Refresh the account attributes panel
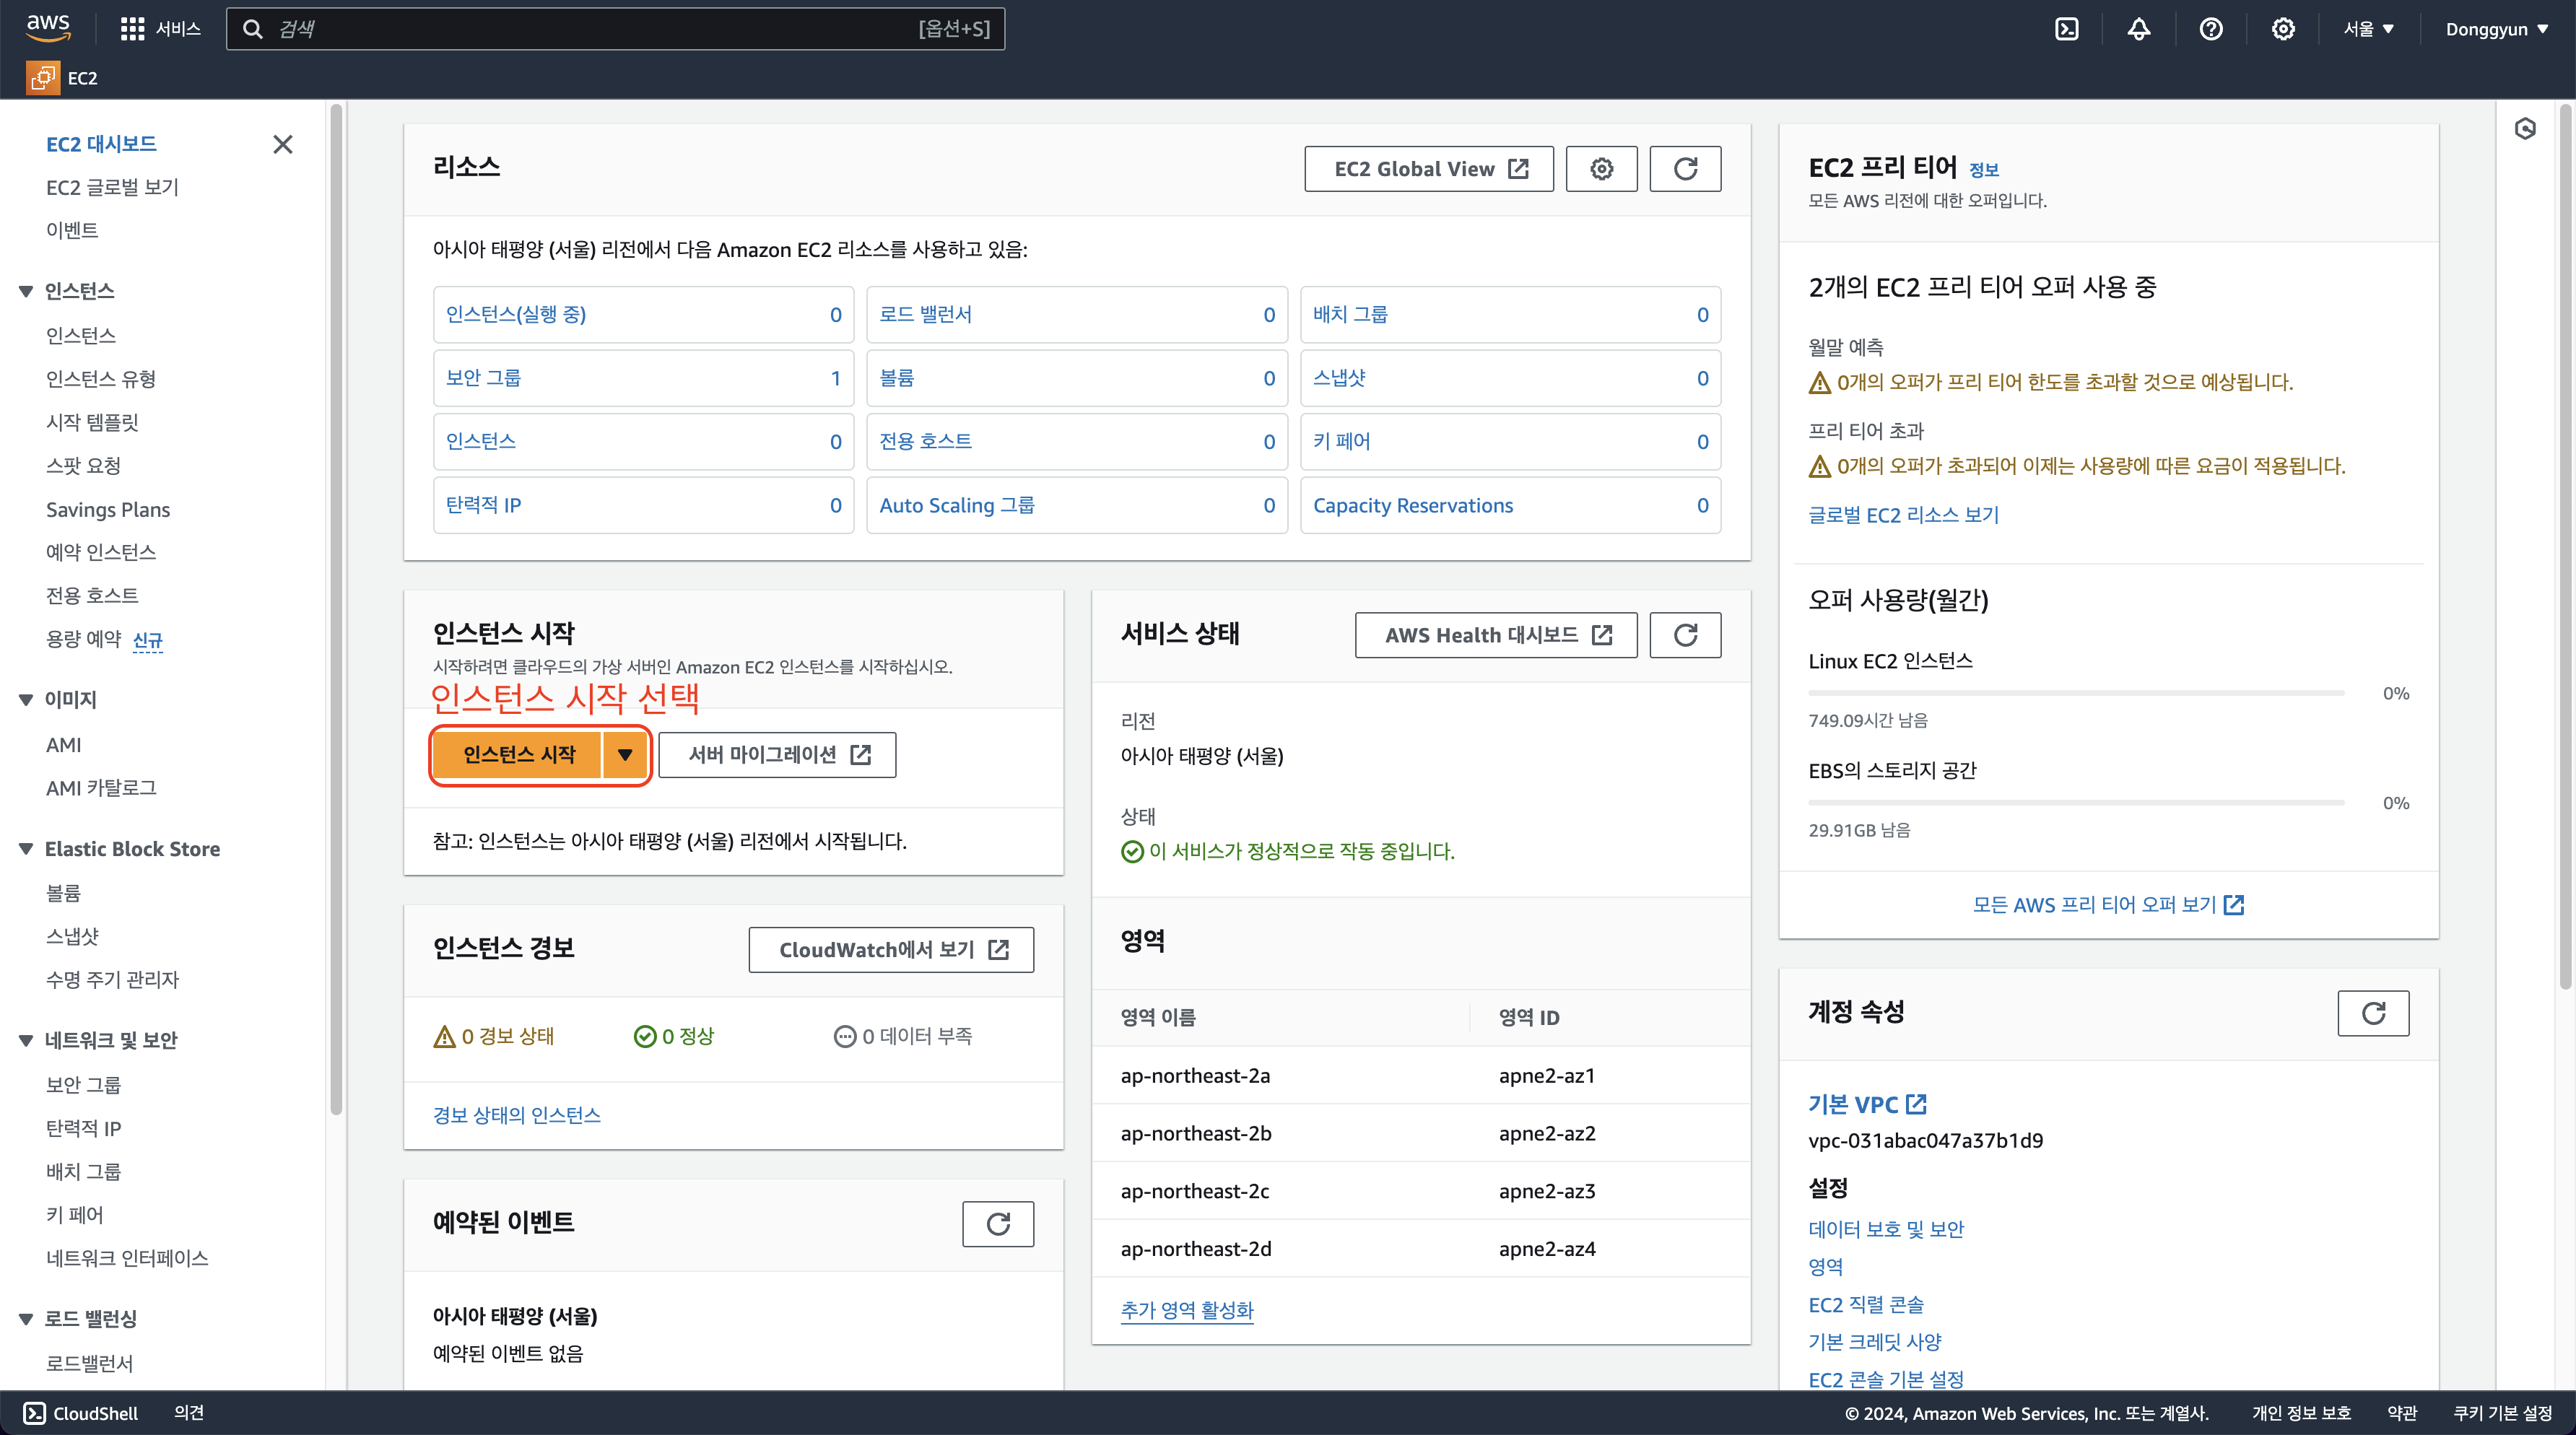 point(2373,1013)
